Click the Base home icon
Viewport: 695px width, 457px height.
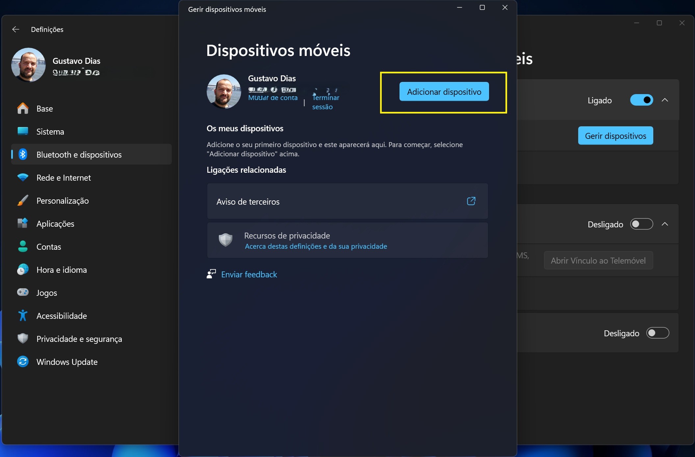(23, 109)
